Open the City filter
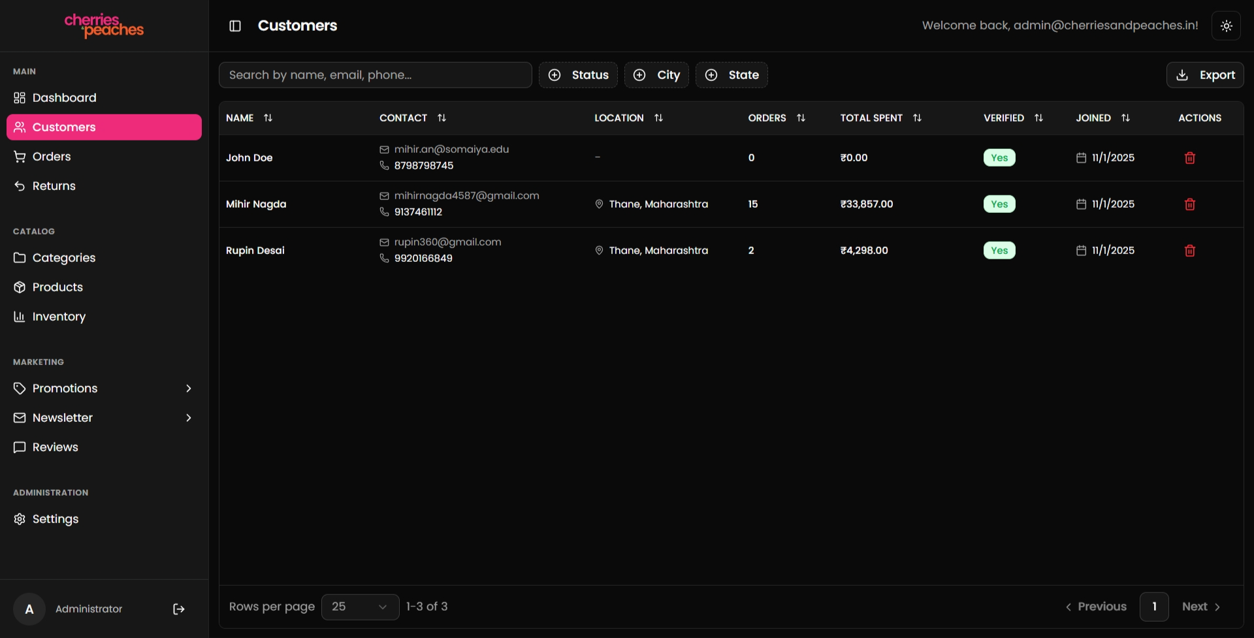This screenshot has height=638, width=1254. coord(656,75)
